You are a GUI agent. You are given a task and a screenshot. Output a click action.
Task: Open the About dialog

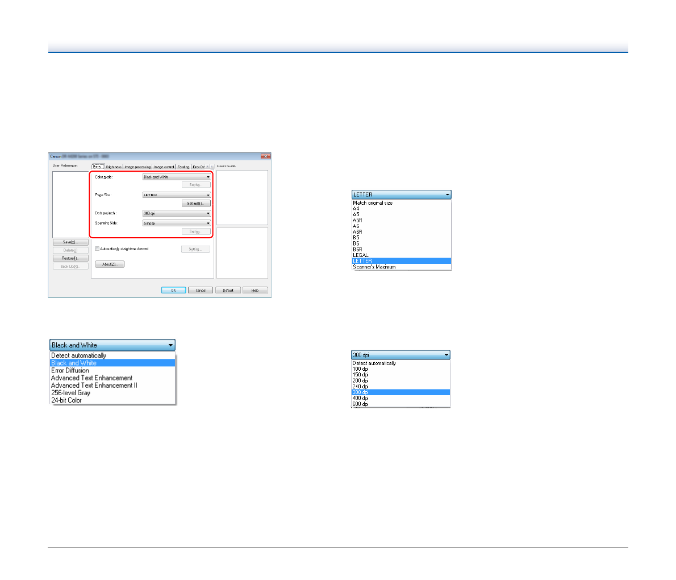[x=110, y=264]
